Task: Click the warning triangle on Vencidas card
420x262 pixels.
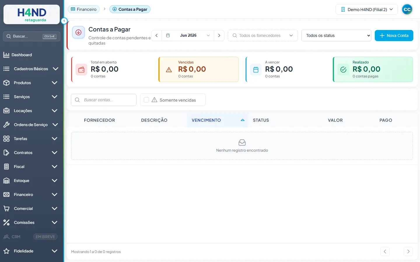Action: coord(169,70)
